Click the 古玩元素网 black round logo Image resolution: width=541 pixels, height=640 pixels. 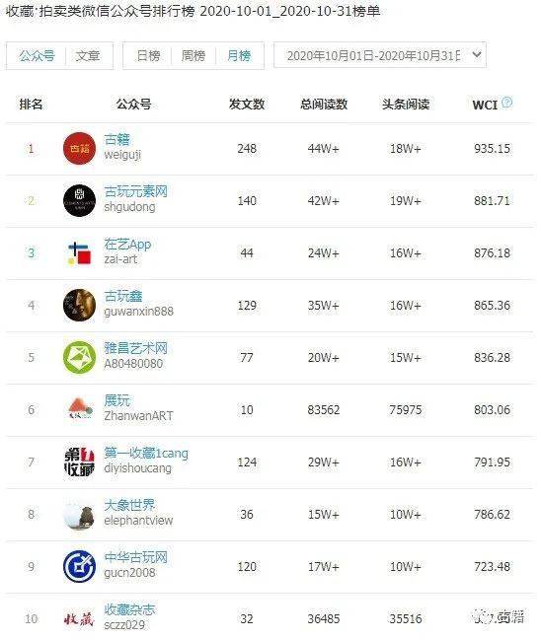point(79,200)
